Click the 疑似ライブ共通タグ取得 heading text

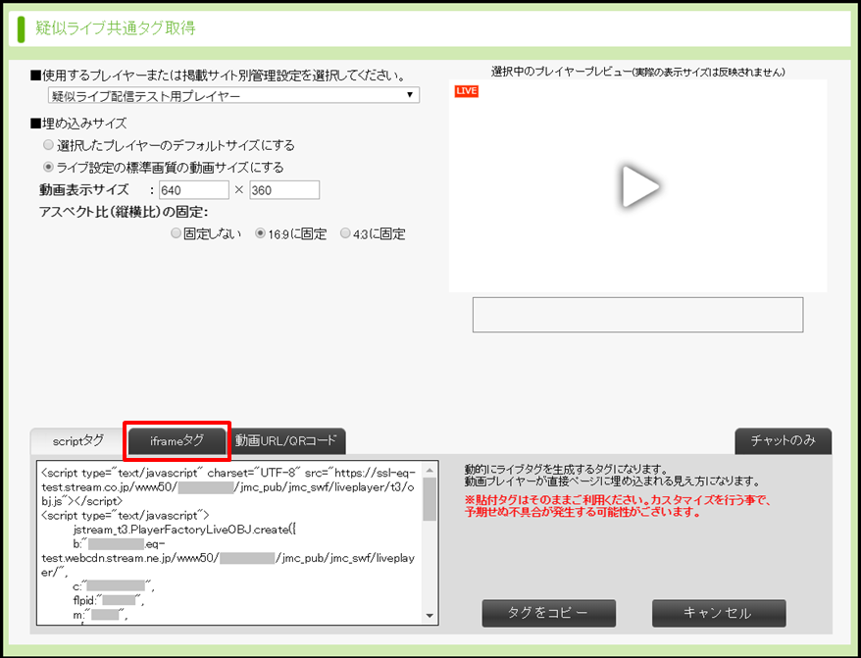(116, 28)
